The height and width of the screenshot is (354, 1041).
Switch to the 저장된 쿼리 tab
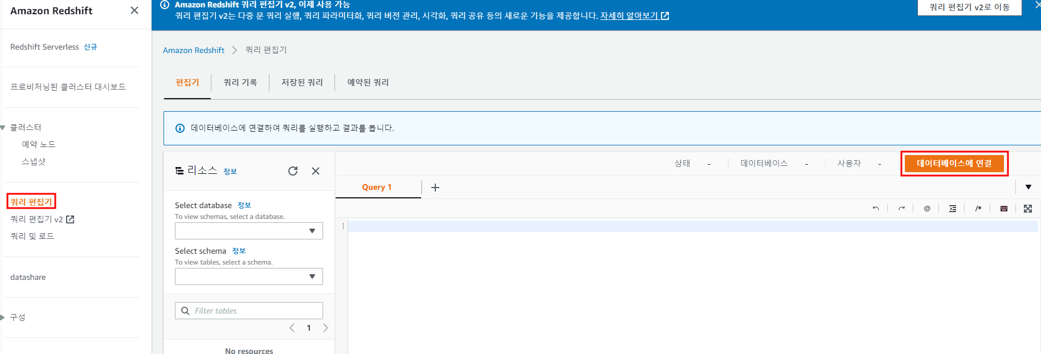coord(302,83)
